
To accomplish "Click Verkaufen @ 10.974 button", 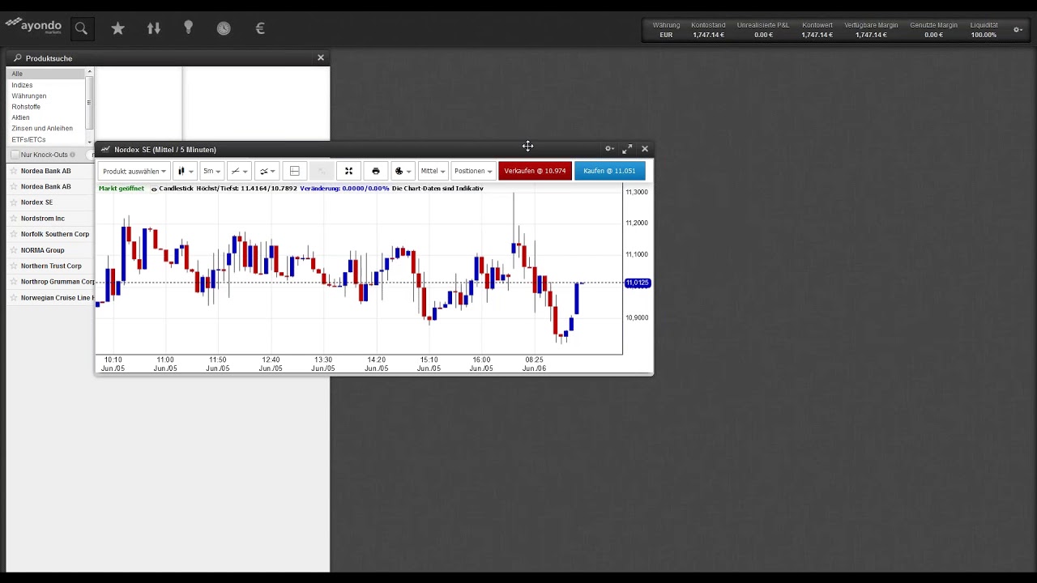I will (535, 171).
